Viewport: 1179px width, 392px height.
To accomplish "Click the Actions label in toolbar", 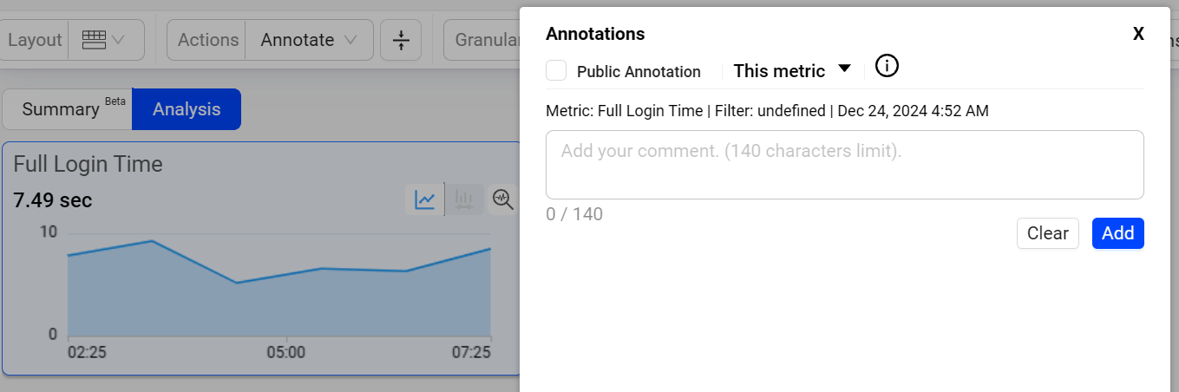I will (x=208, y=40).
